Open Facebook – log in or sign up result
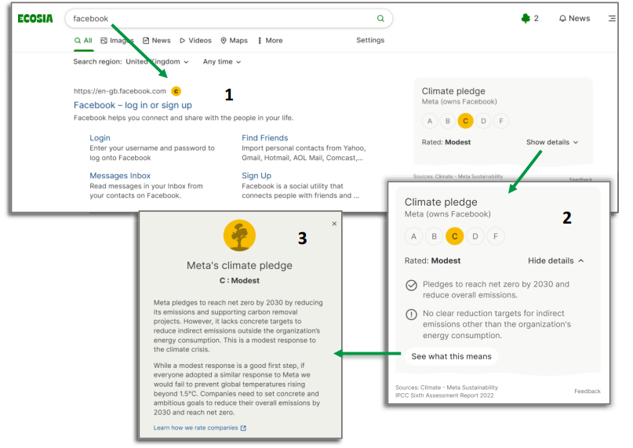 pos(133,105)
